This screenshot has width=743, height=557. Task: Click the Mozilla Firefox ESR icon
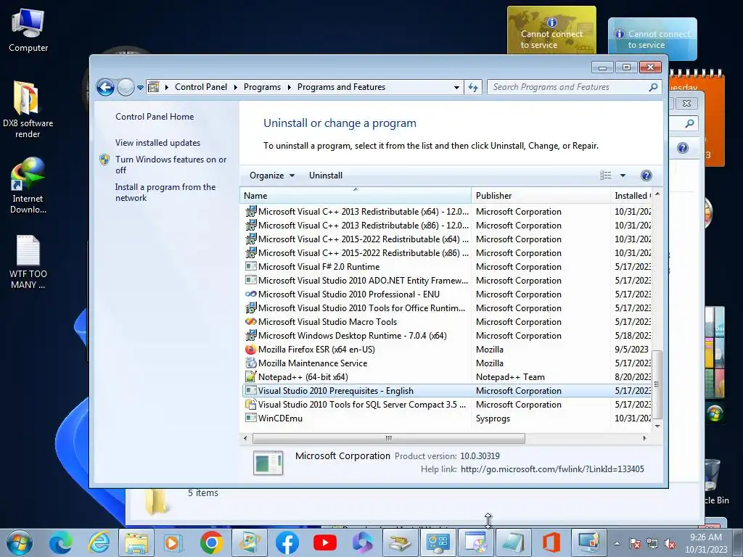pos(250,349)
